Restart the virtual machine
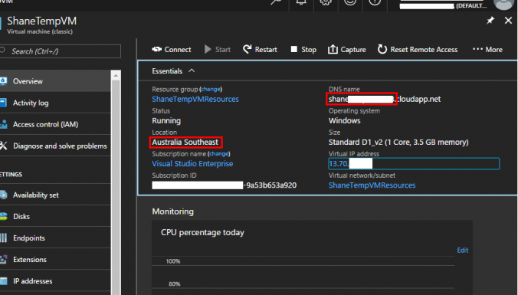518x295 pixels. [260, 50]
